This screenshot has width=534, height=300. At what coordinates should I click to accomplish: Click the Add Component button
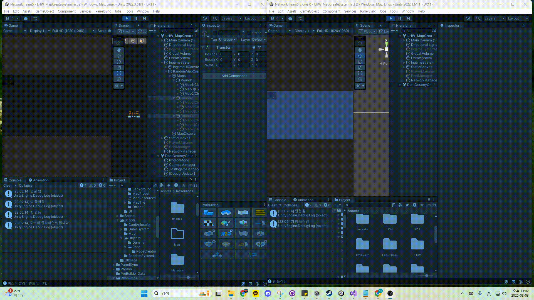[x=234, y=76]
